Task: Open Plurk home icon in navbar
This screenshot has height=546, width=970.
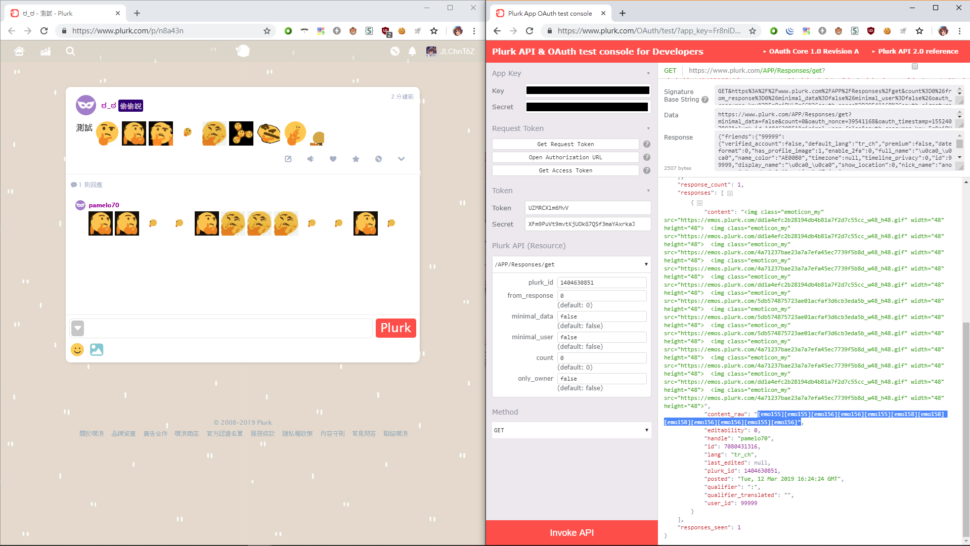Action: click(19, 51)
